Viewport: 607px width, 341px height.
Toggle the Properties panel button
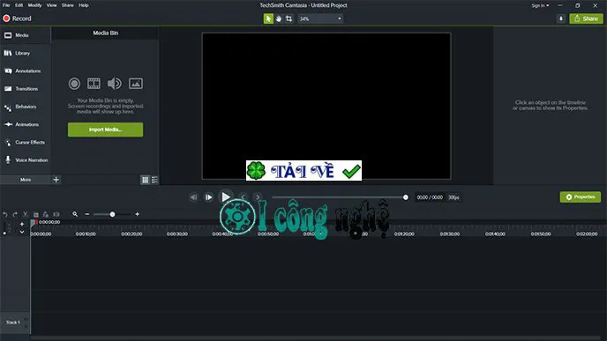tap(581, 197)
